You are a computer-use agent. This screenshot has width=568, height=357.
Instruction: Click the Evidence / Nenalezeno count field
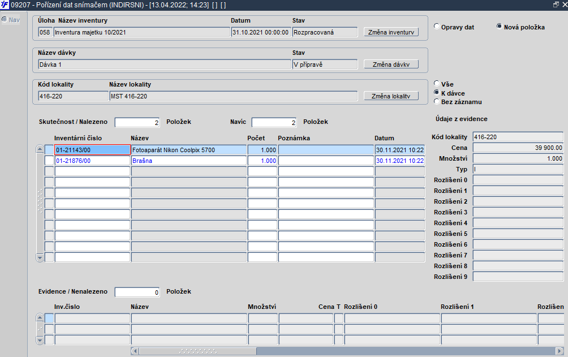click(137, 292)
